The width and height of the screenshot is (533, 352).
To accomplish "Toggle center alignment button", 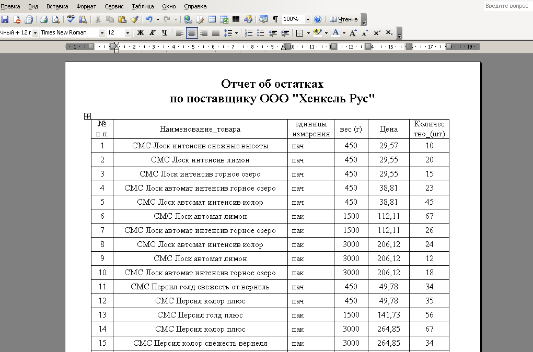I will (192, 32).
